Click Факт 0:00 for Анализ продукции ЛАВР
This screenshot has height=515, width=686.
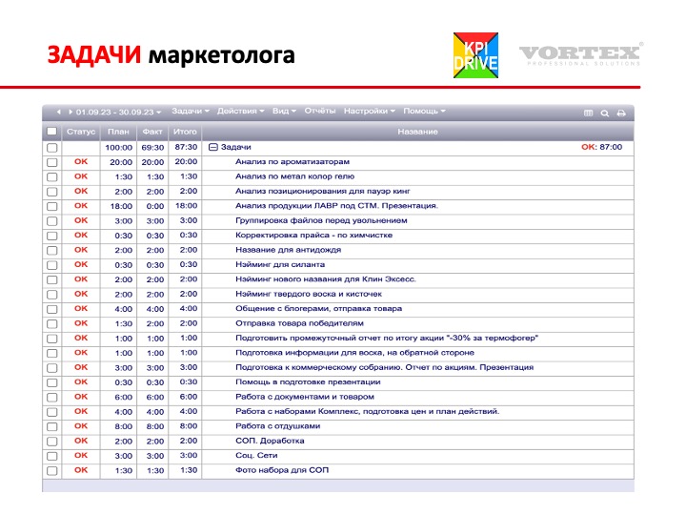pyautogui.click(x=155, y=206)
